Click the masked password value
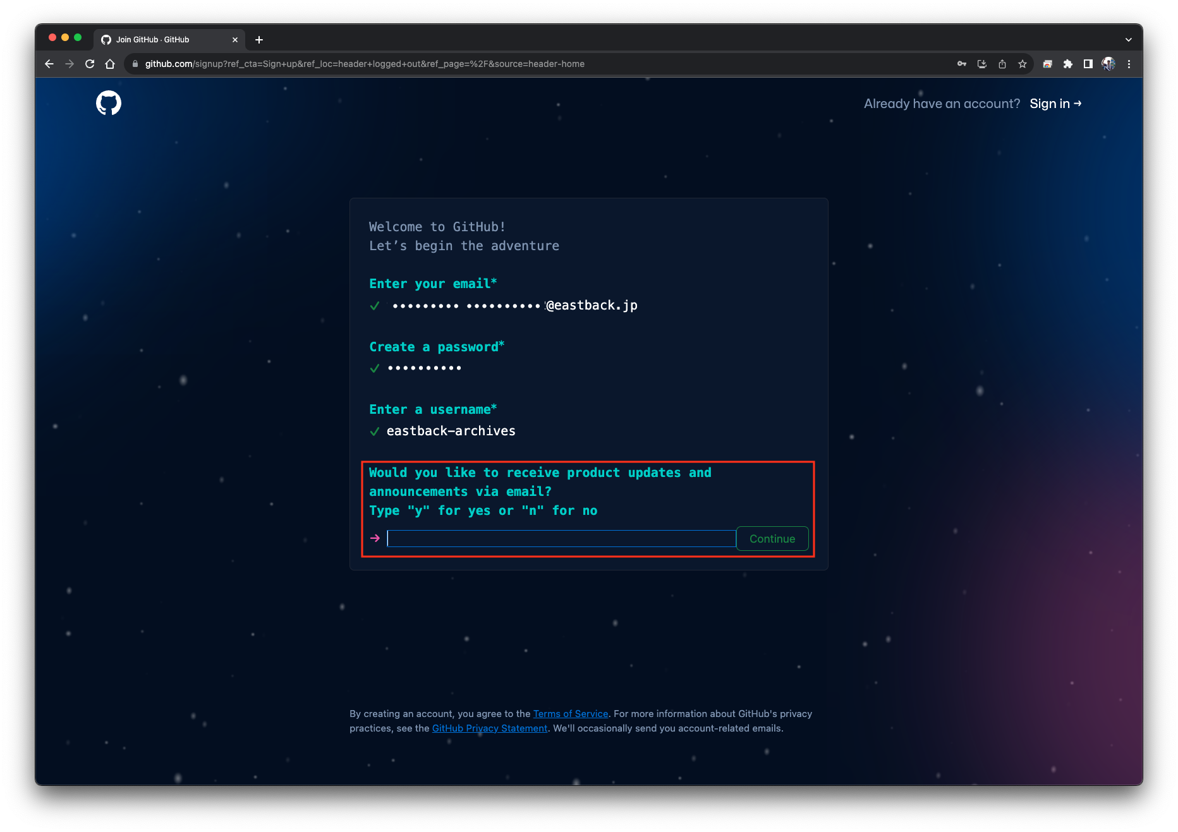This screenshot has width=1178, height=832. pyautogui.click(x=425, y=368)
